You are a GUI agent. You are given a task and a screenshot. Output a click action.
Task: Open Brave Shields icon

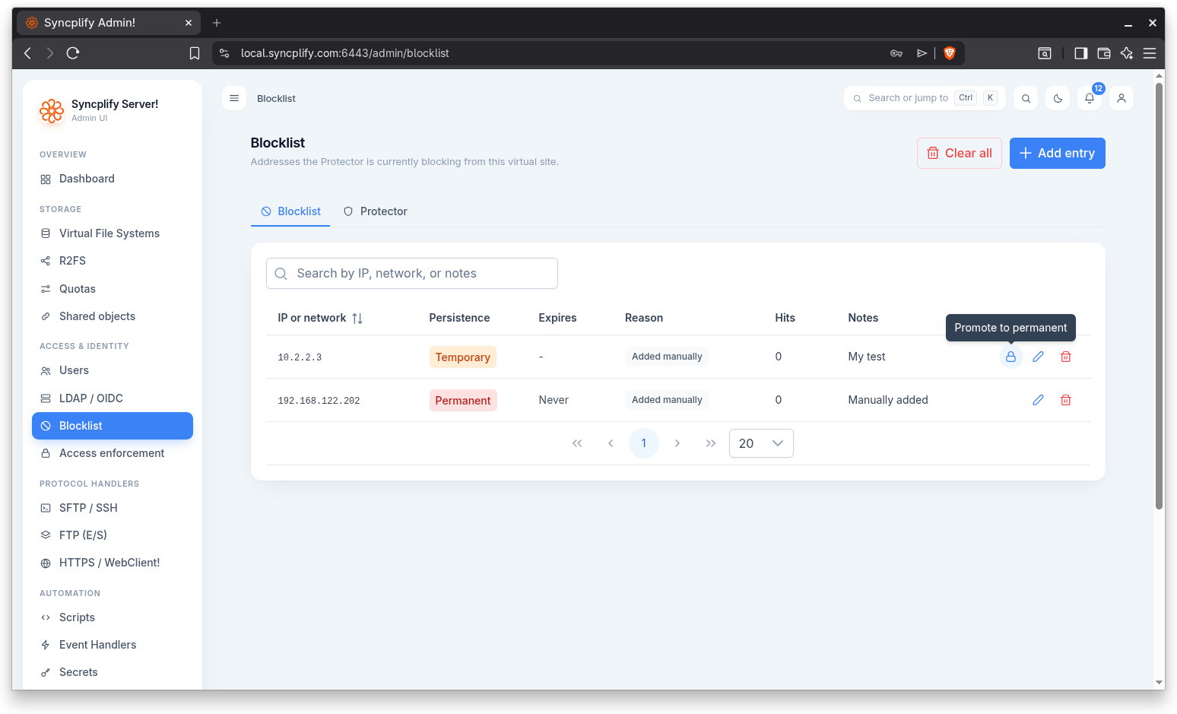949,53
